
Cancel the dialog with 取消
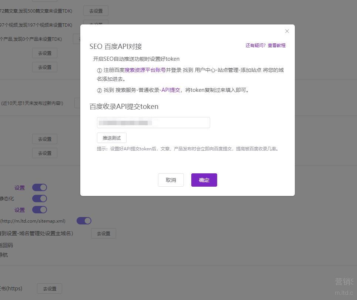coord(171,180)
